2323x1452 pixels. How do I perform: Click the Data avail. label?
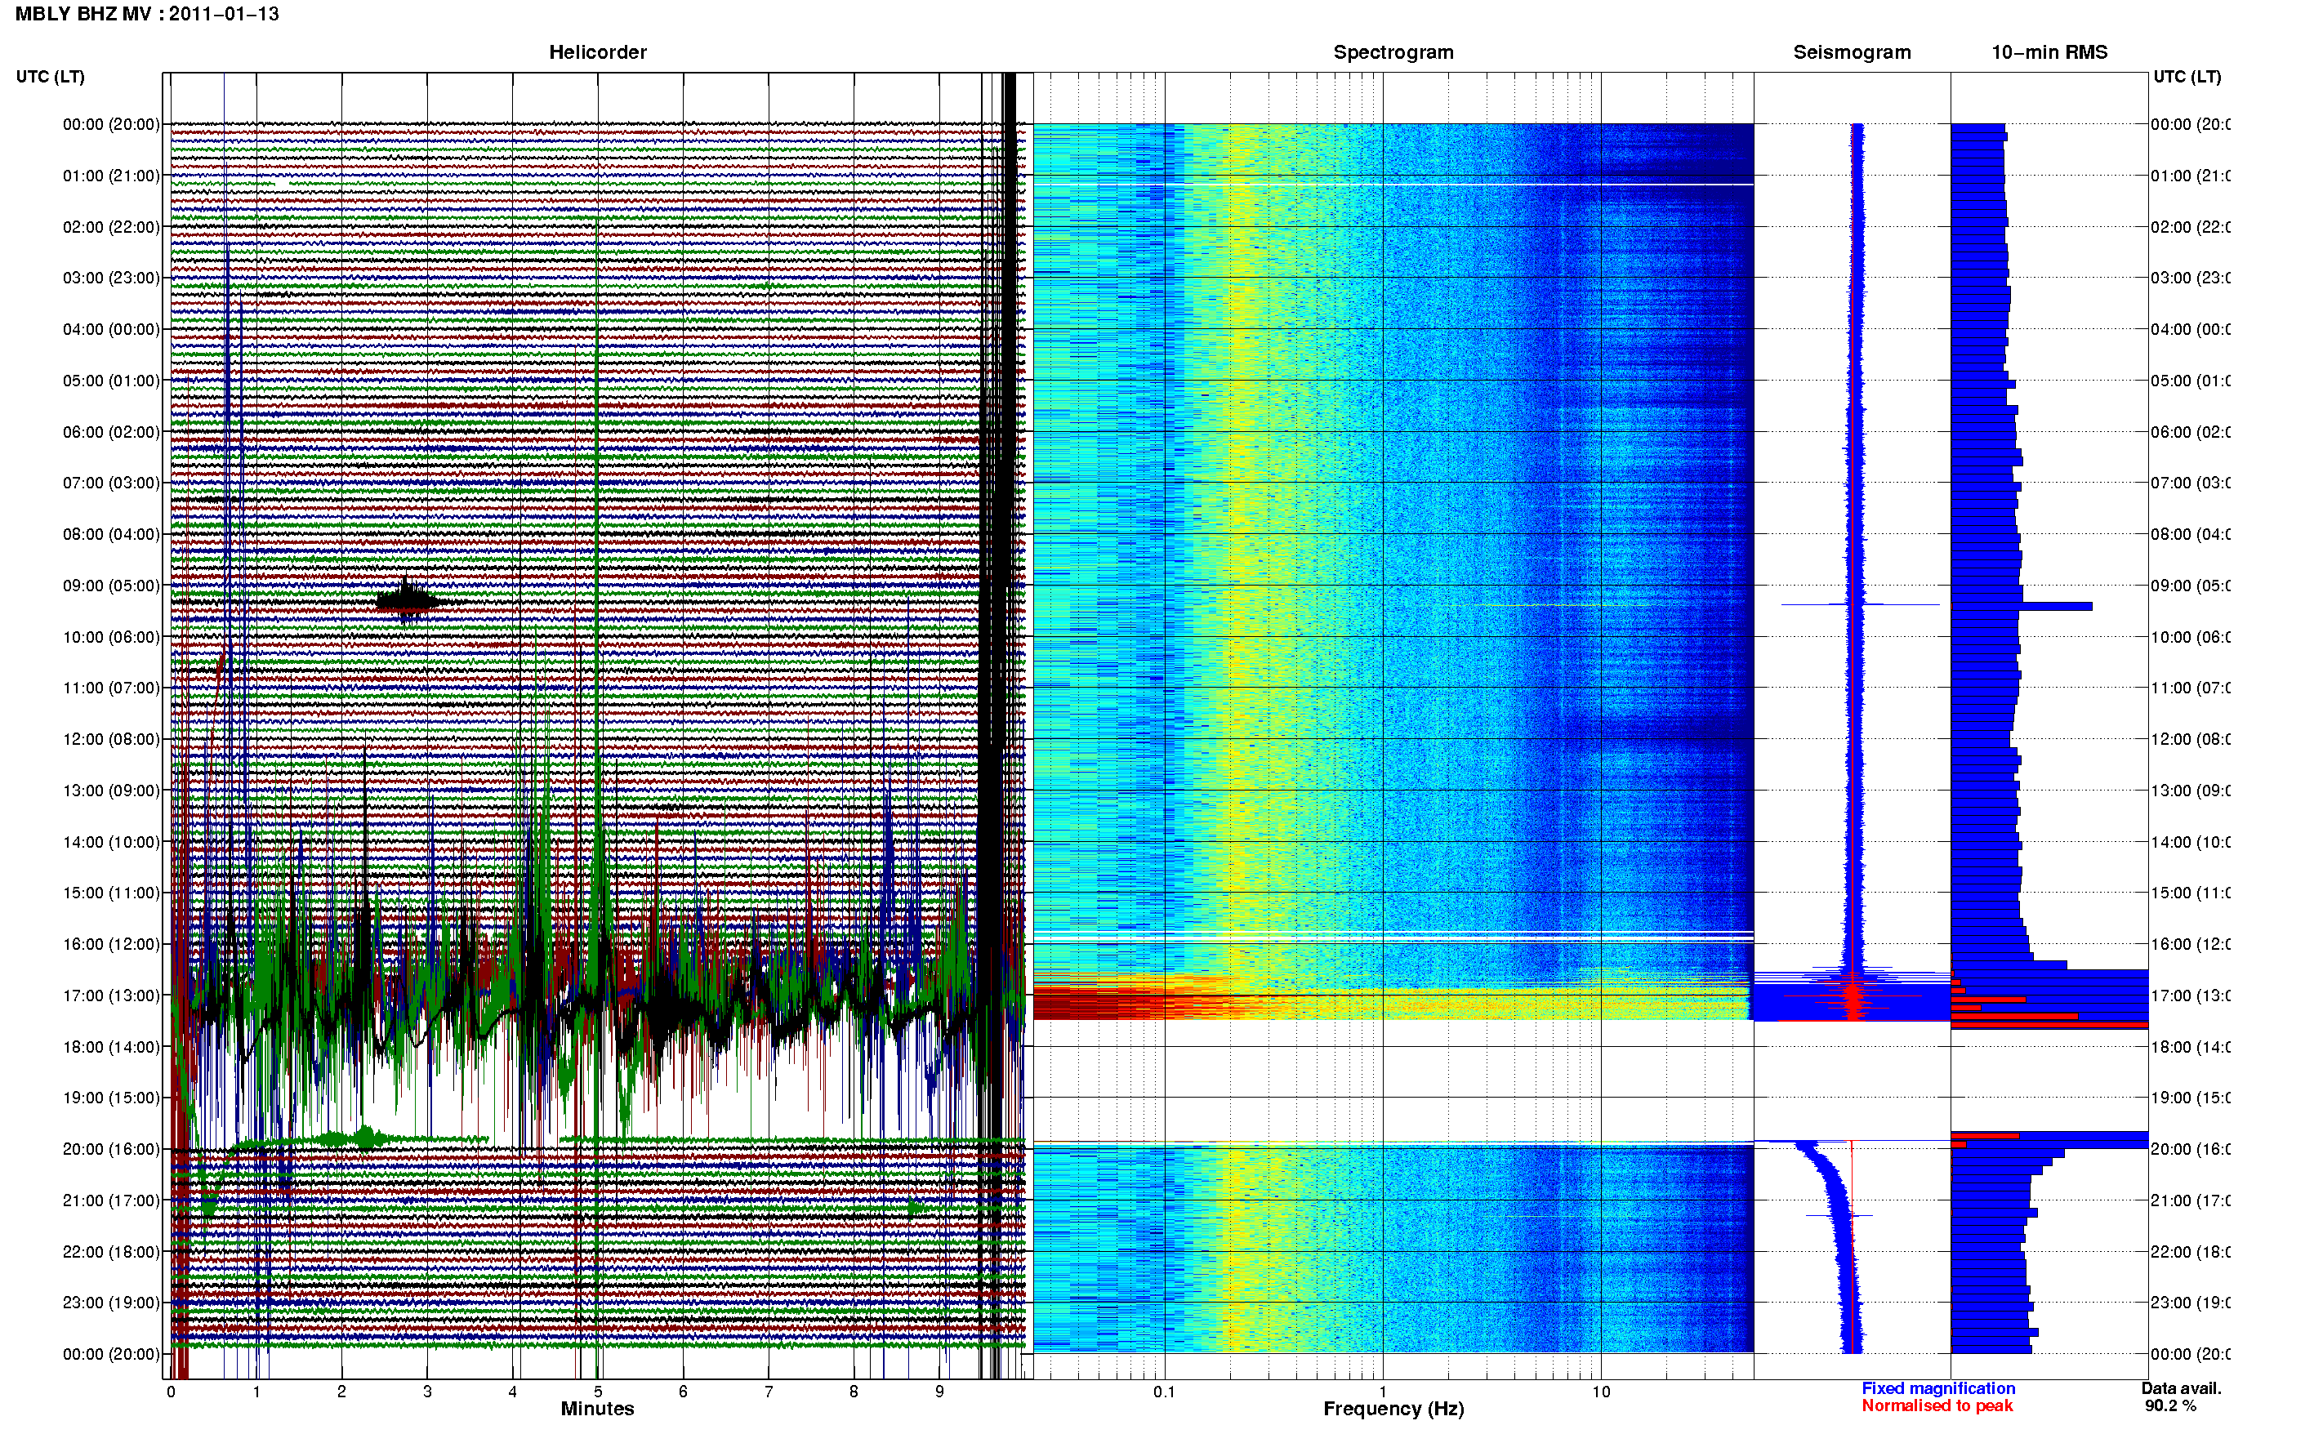tap(2181, 1388)
